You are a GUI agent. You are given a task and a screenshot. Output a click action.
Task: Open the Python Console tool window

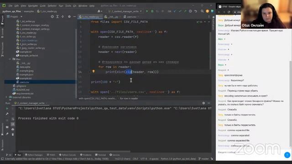68,155
